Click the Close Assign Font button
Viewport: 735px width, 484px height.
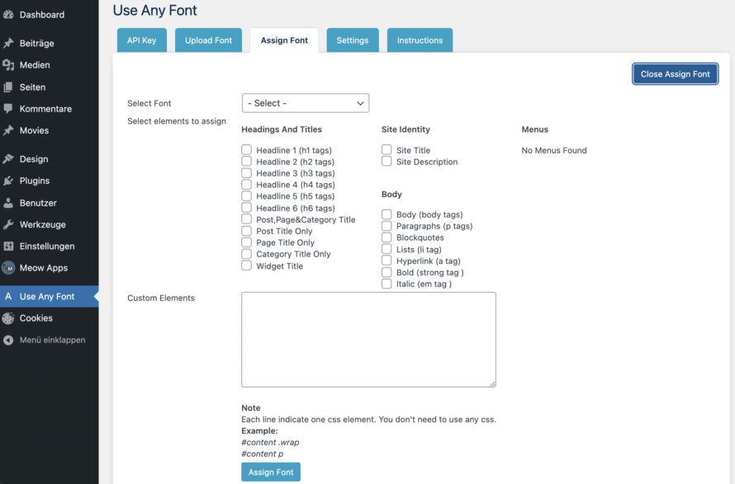[675, 74]
